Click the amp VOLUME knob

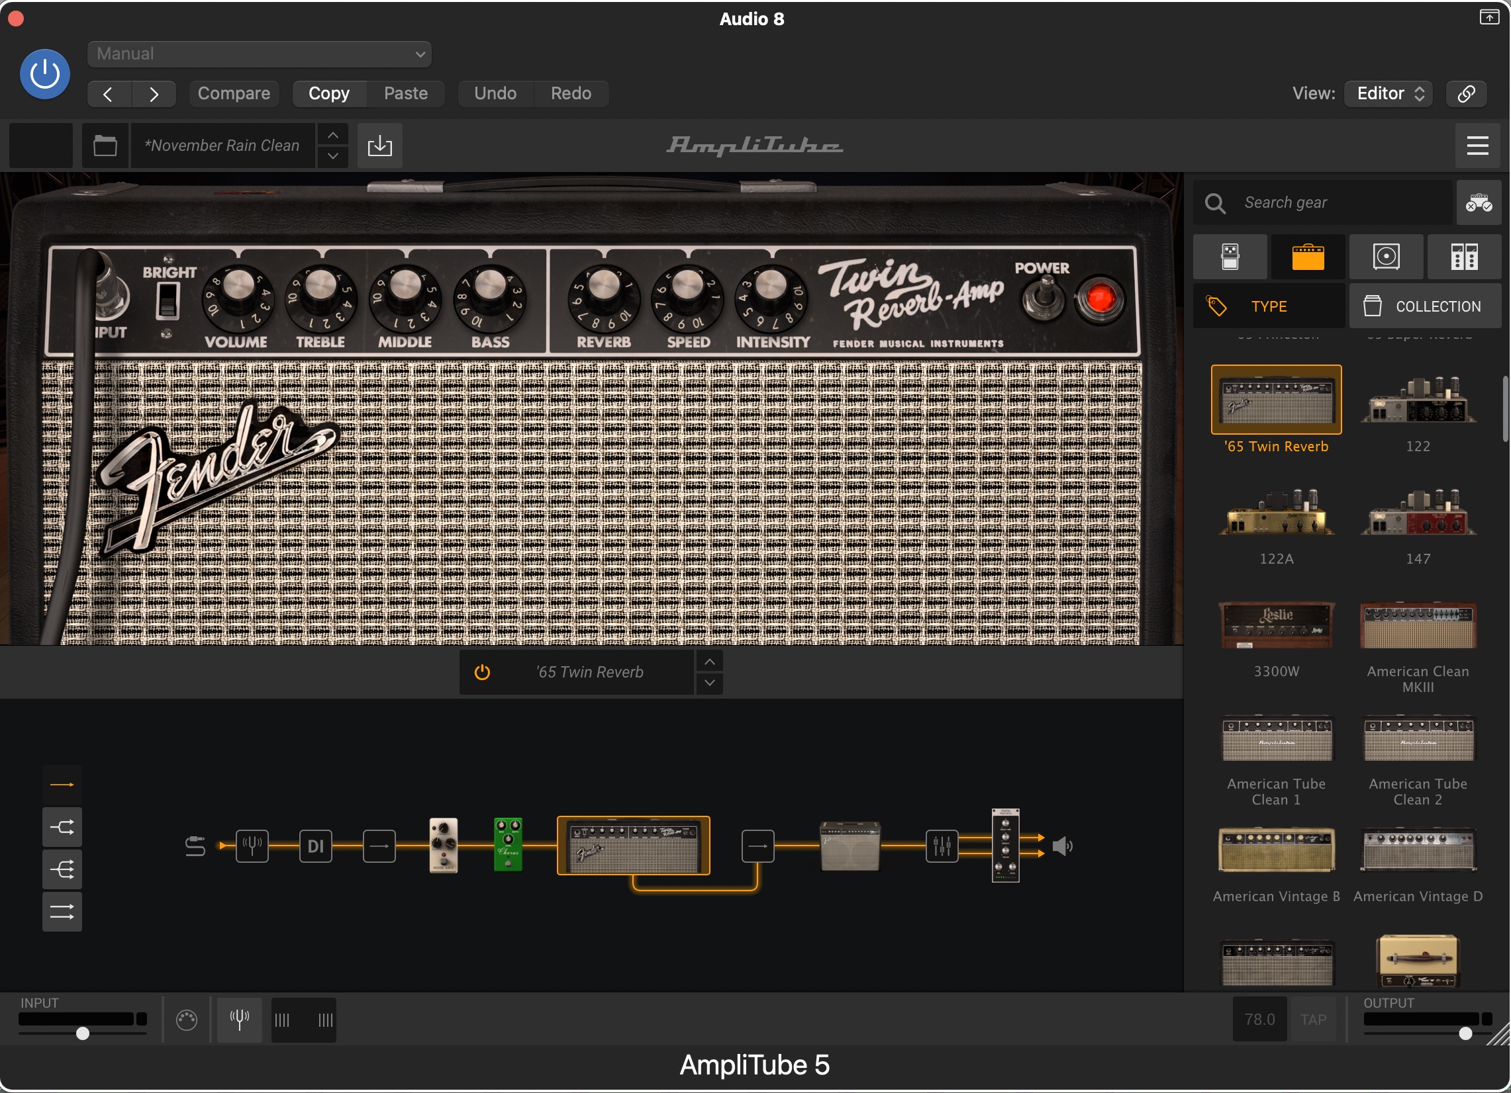click(238, 298)
